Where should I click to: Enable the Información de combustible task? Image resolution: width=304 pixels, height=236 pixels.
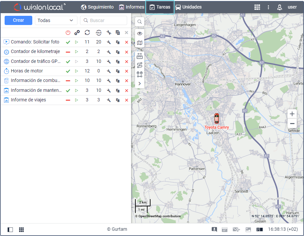click(x=68, y=81)
